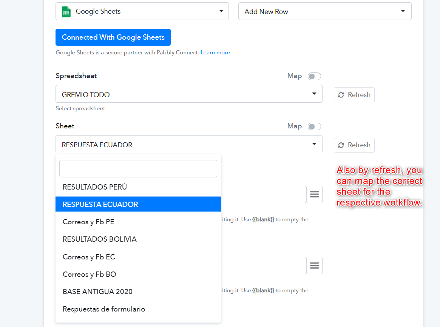
Task: Open the lower field's hamburger menu icon
Action: coord(314,265)
